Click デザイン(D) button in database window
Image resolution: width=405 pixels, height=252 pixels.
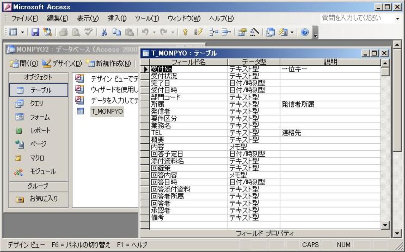click(x=62, y=64)
